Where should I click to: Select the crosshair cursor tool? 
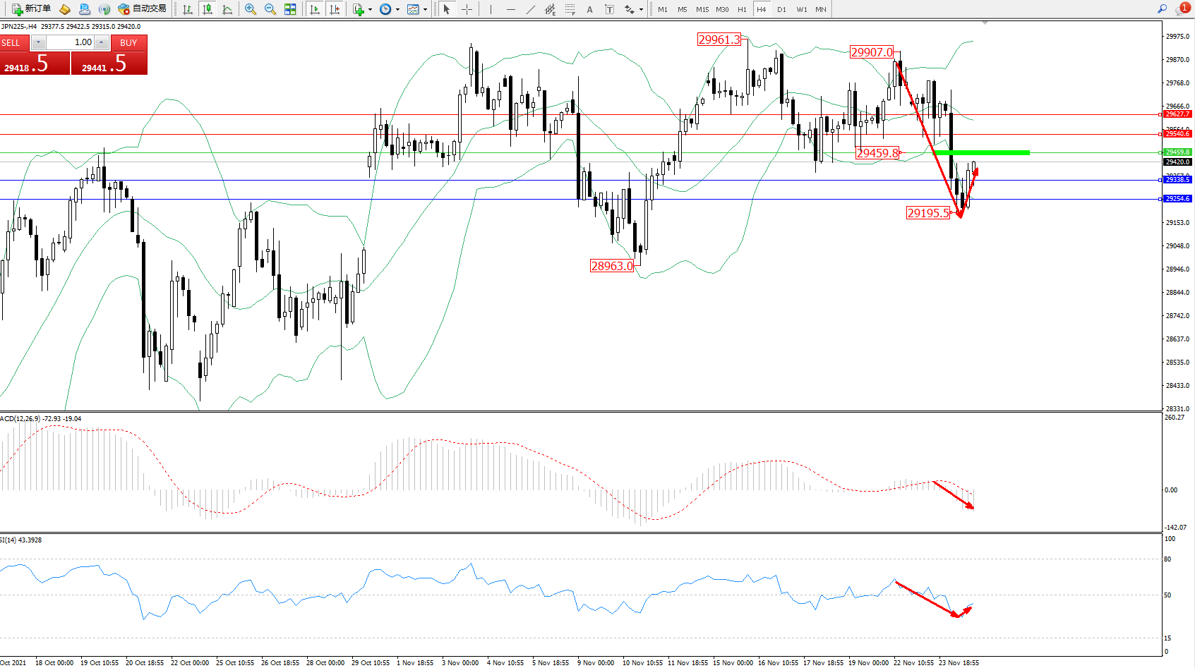point(467,9)
